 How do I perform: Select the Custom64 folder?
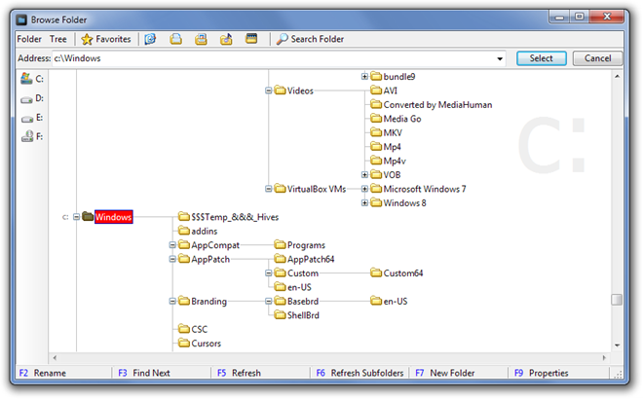[x=397, y=272]
